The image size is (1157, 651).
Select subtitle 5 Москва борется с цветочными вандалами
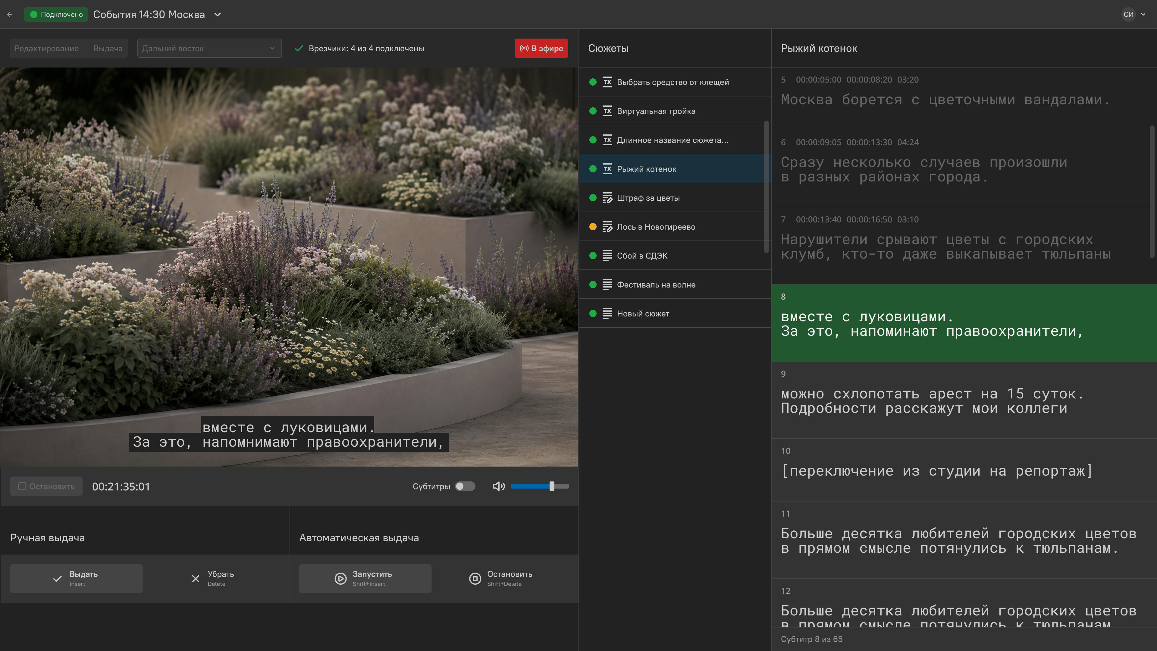(964, 99)
